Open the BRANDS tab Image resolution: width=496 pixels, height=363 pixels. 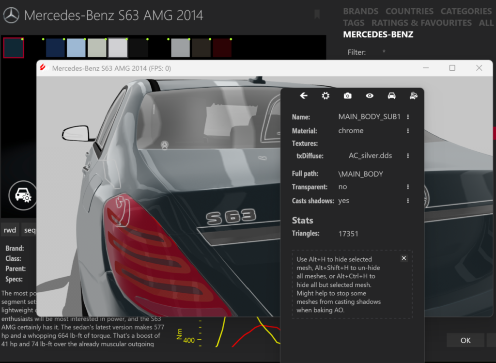coord(360,11)
